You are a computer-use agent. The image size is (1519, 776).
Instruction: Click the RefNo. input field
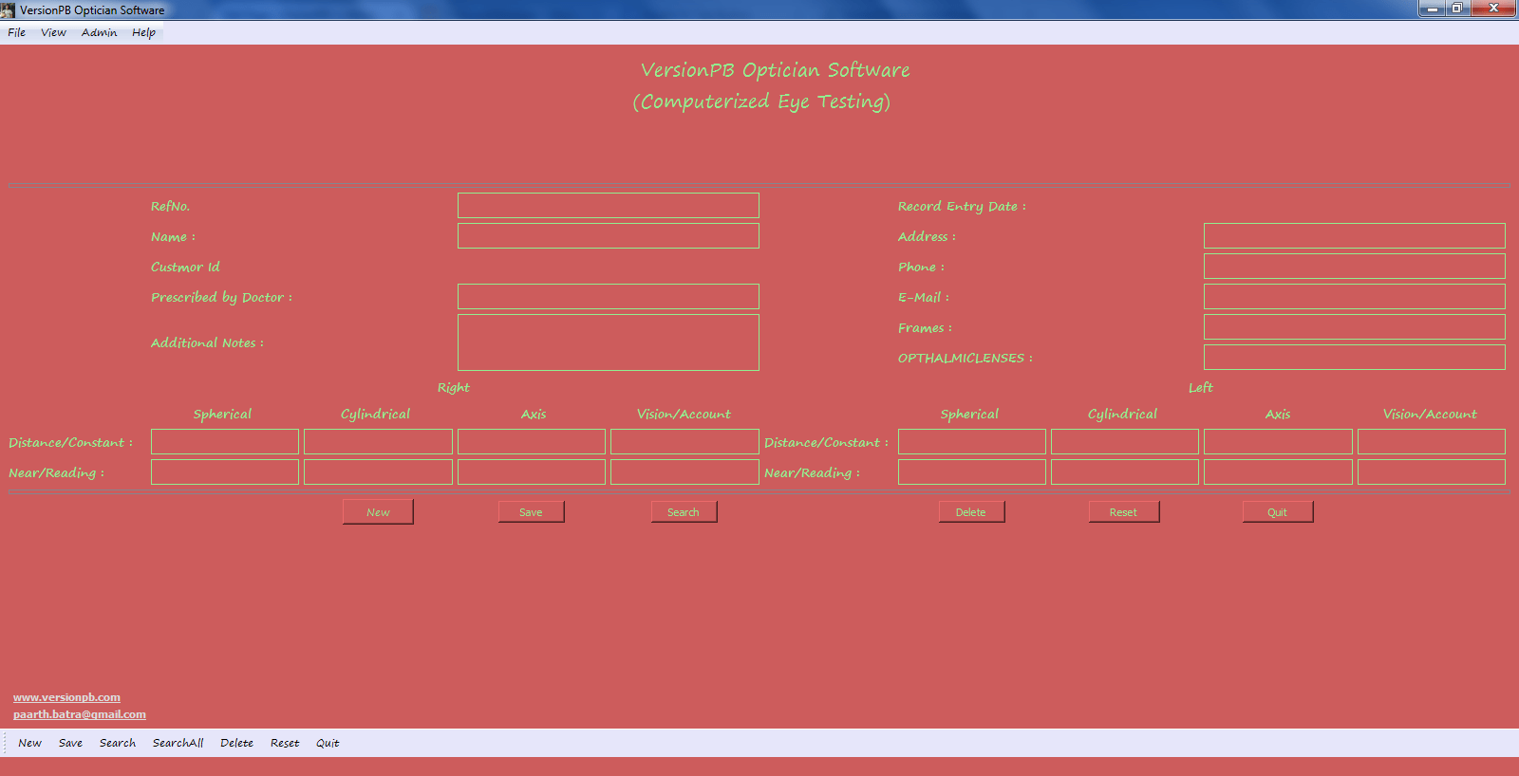(x=608, y=206)
